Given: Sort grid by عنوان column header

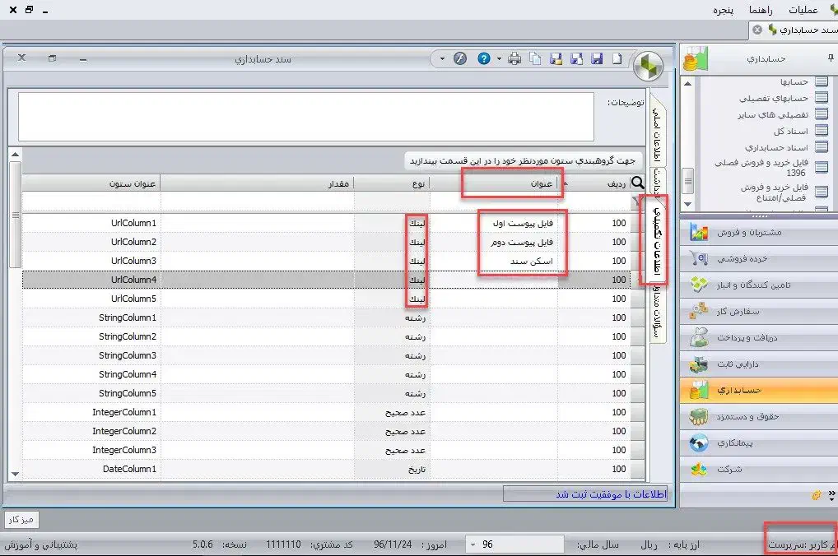Looking at the screenshot, I should (510, 183).
